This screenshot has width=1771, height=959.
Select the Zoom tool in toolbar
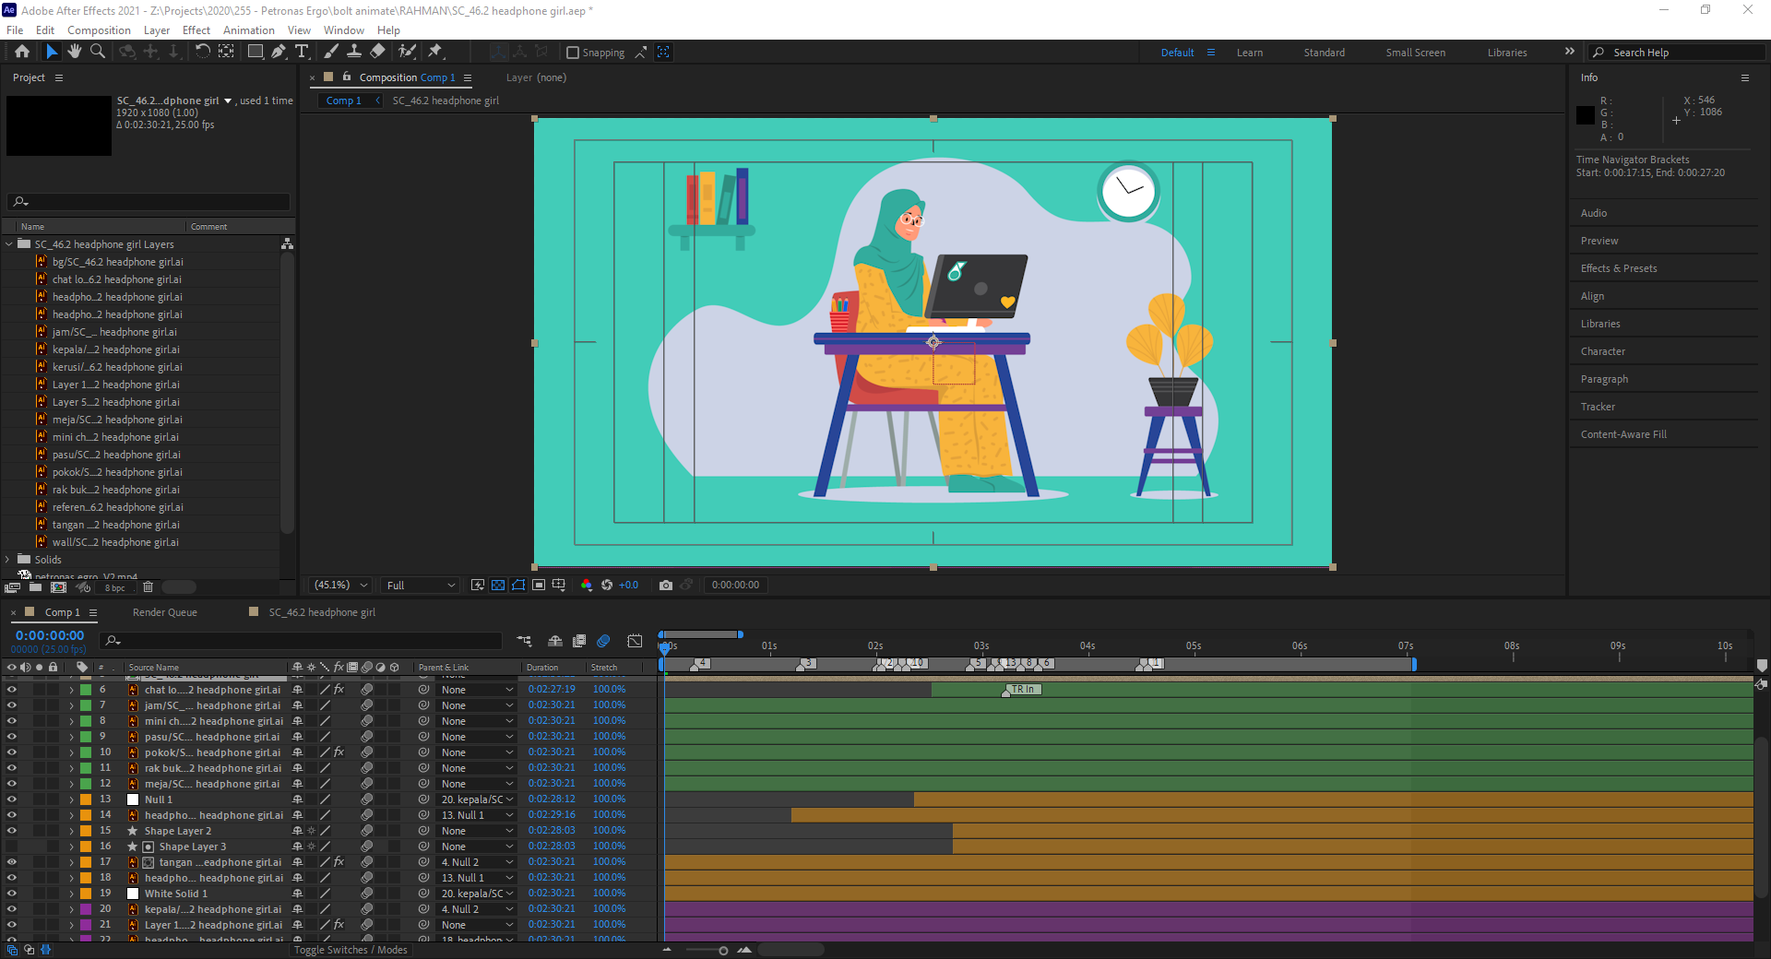point(98,52)
